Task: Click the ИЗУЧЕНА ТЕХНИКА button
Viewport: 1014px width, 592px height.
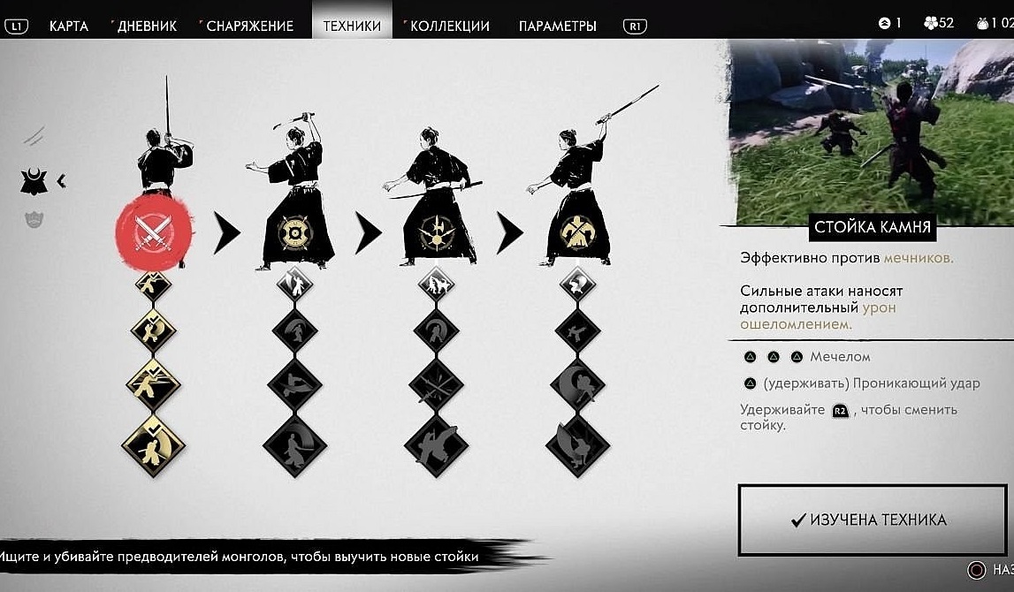Action: (x=873, y=520)
